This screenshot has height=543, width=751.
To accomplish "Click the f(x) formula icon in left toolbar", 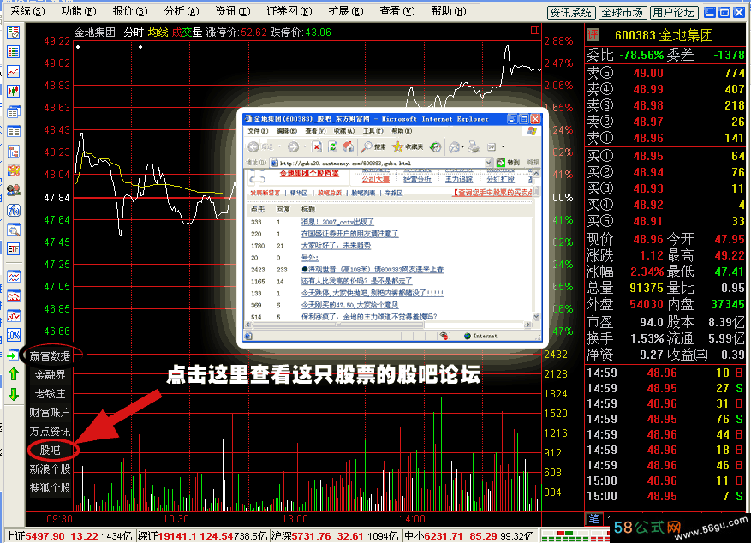I will tap(13, 210).
